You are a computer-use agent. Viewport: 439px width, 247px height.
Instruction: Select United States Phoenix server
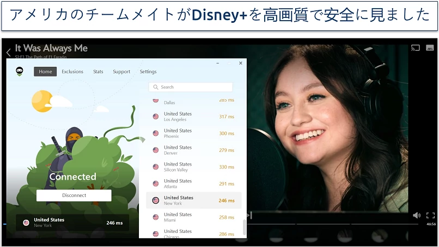click(193, 134)
